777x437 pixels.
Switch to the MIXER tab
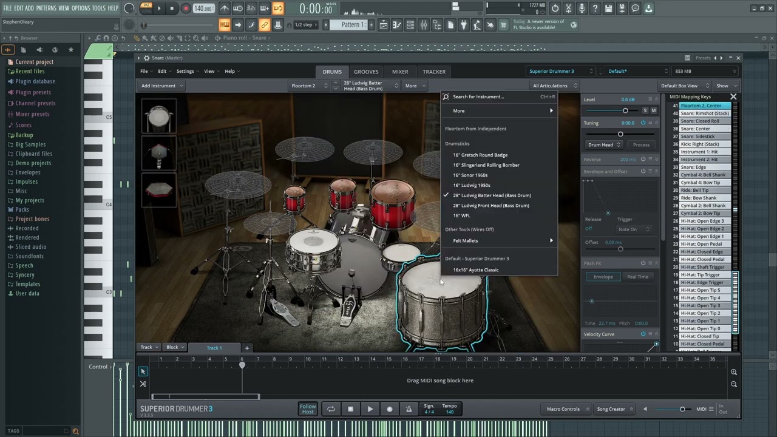pyautogui.click(x=400, y=72)
